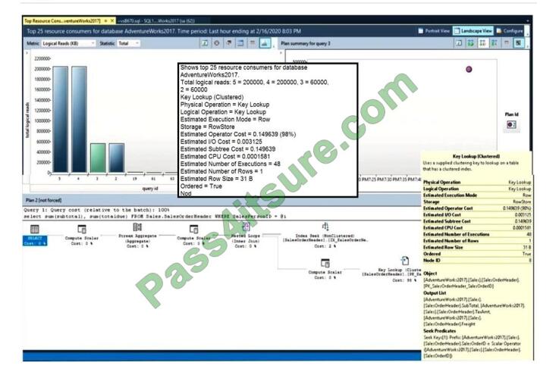This screenshot has height=372, width=559.
Task: Select the green bar for query 3
Action: pyautogui.click(x=98, y=158)
